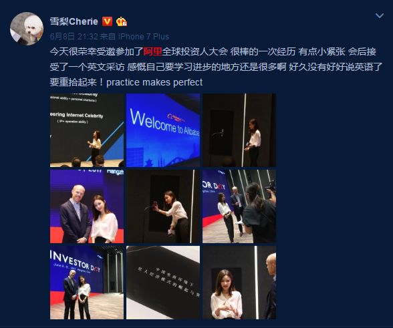
Task: Open the Welcome to Alibaba photo
Action: [x=163, y=130]
